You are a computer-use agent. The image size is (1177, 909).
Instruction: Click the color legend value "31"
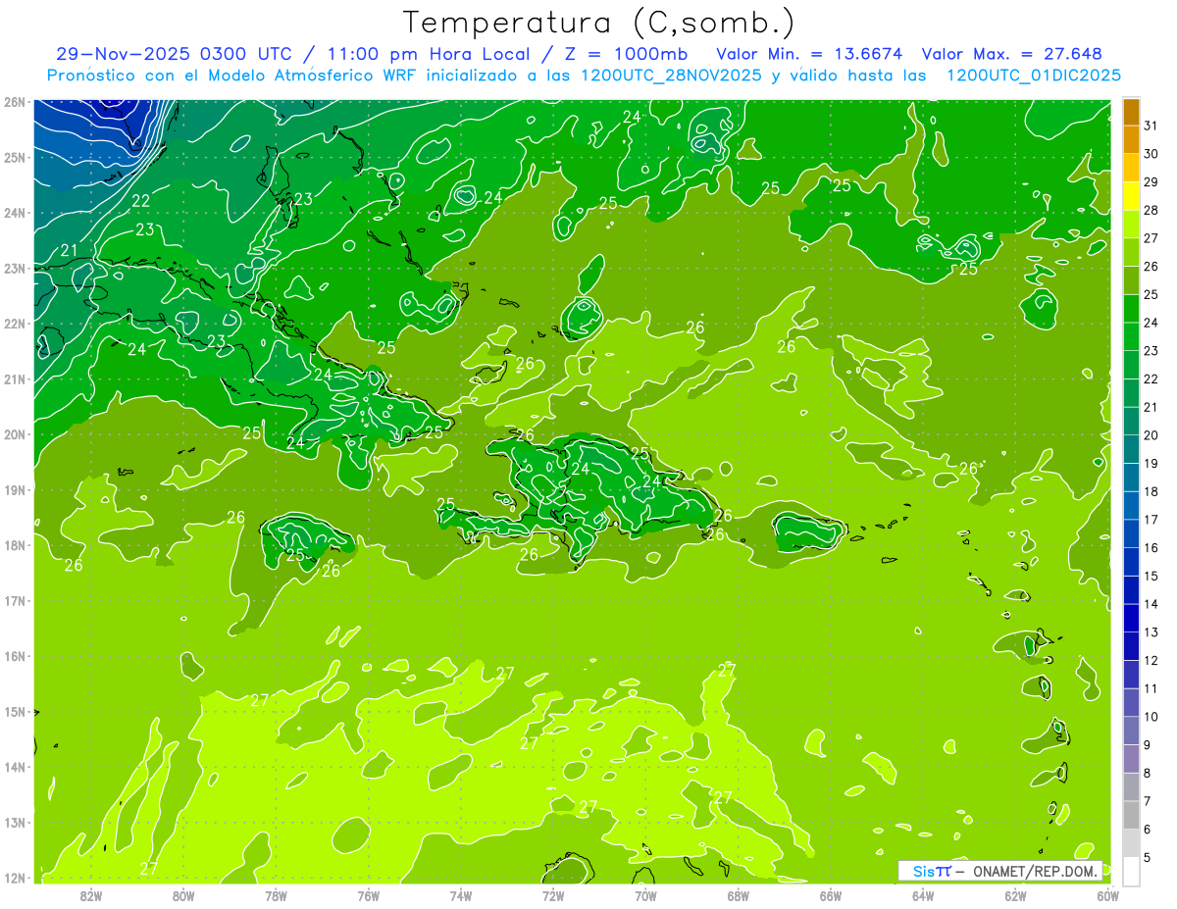pyautogui.click(x=1151, y=126)
